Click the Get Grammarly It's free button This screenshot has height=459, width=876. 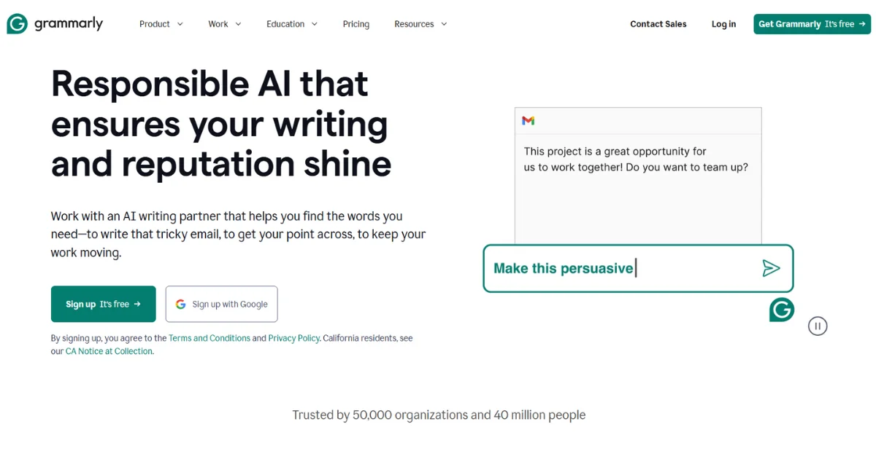(812, 23)
